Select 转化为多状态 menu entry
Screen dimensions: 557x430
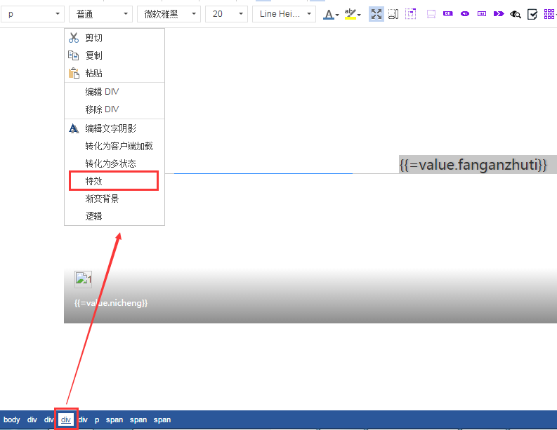pos(114,163)
